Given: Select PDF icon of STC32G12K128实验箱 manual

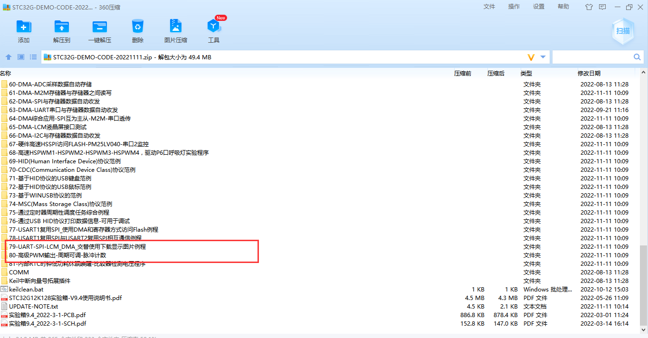Looking at the screenshot, I should [4, 298].
